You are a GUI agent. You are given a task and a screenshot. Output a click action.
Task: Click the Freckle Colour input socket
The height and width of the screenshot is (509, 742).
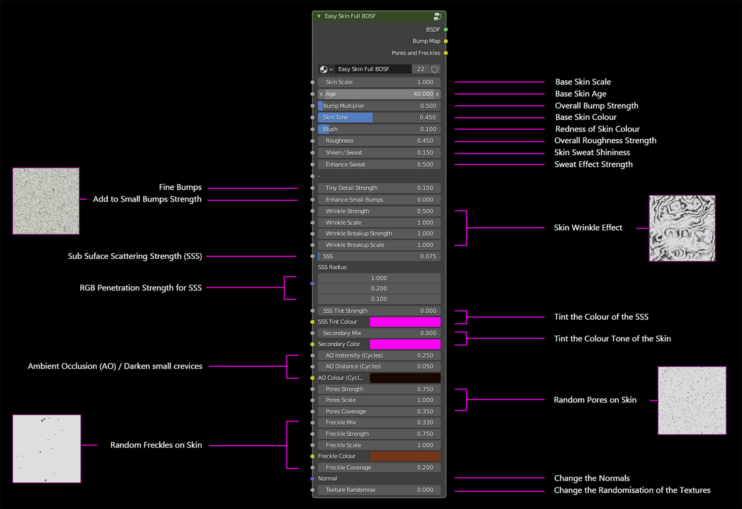coord(312,457)
